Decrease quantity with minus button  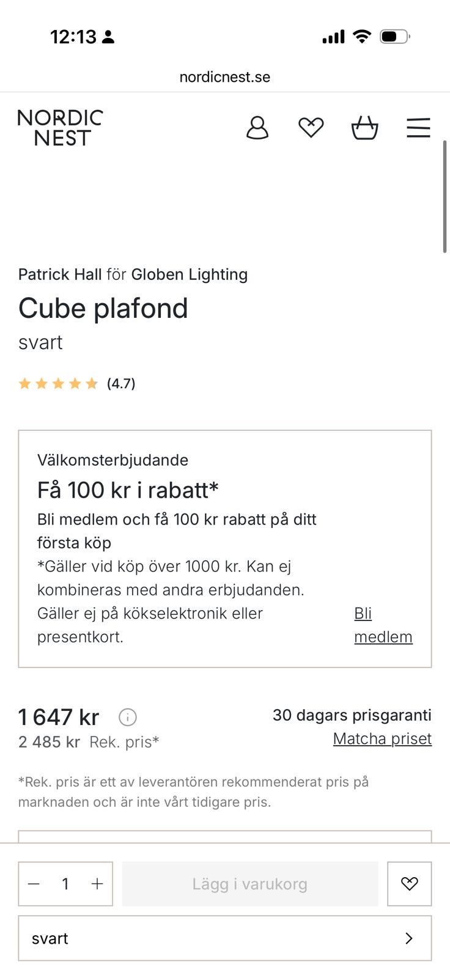click(x=34, y=884)
